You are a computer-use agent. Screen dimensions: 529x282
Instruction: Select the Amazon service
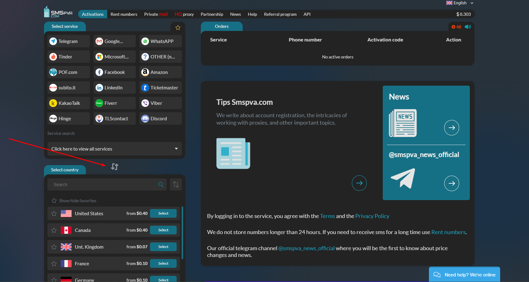pyautogui.click(x=161, y=72)
